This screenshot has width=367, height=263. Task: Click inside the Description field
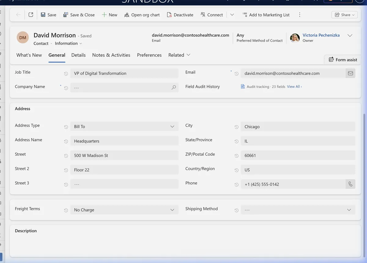click(x=183, y=244)
